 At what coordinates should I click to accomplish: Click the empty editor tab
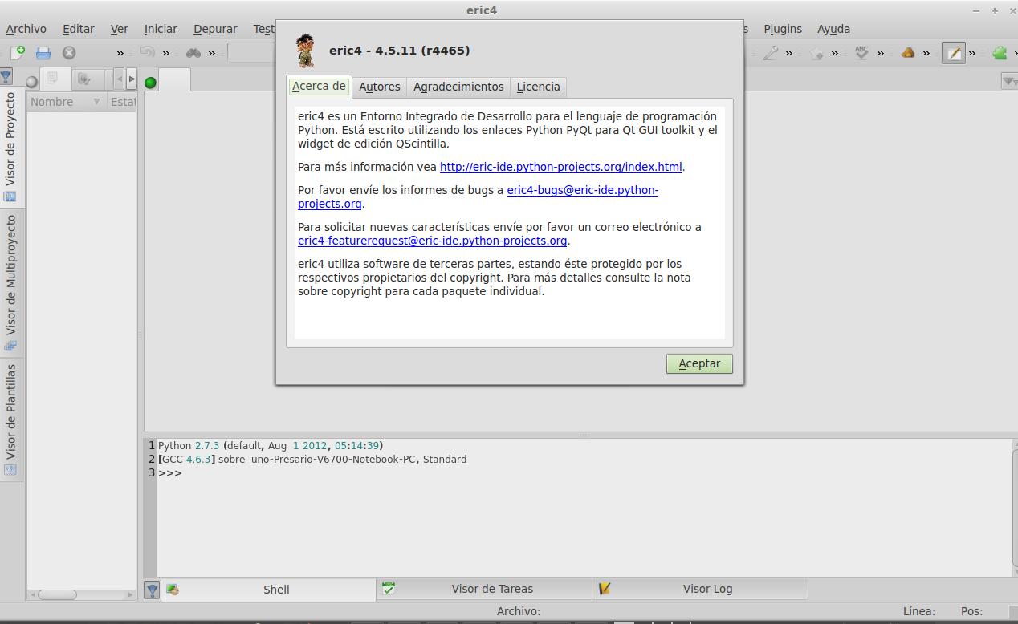click(x=174, y=81)
